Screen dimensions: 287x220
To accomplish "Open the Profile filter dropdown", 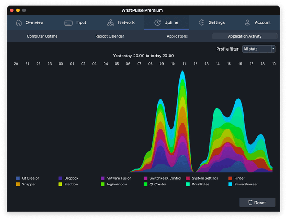I will pyautogui.click(x=258, y=49).
